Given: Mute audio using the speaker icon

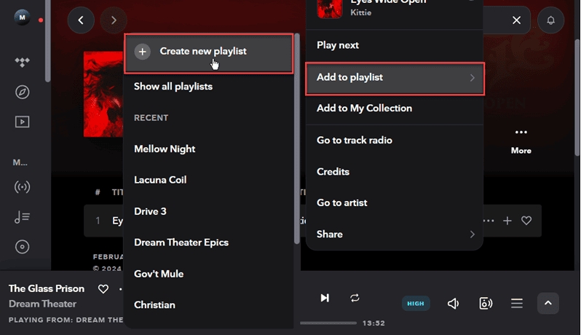Looking at the screenshot, I should (x=454, y=303).
